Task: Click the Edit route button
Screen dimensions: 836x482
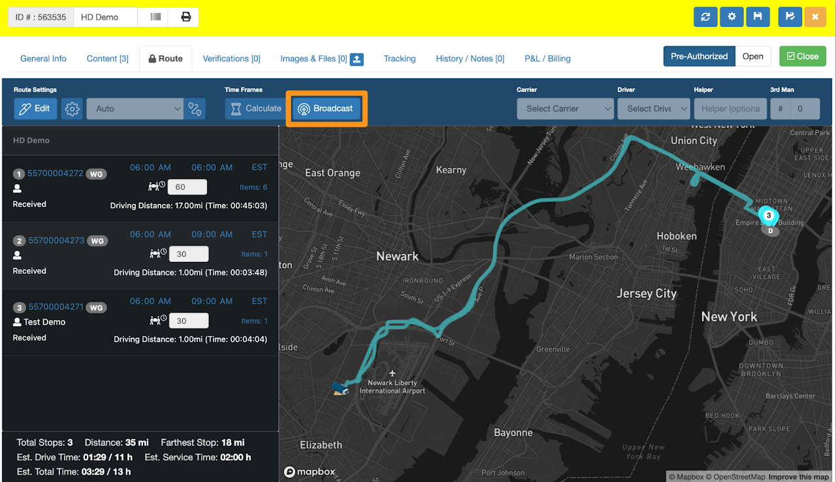Action: tap(35, 109)
